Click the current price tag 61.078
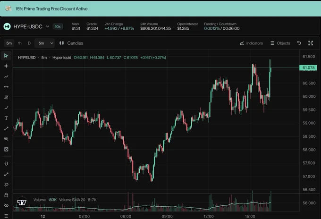 [308, 68]
